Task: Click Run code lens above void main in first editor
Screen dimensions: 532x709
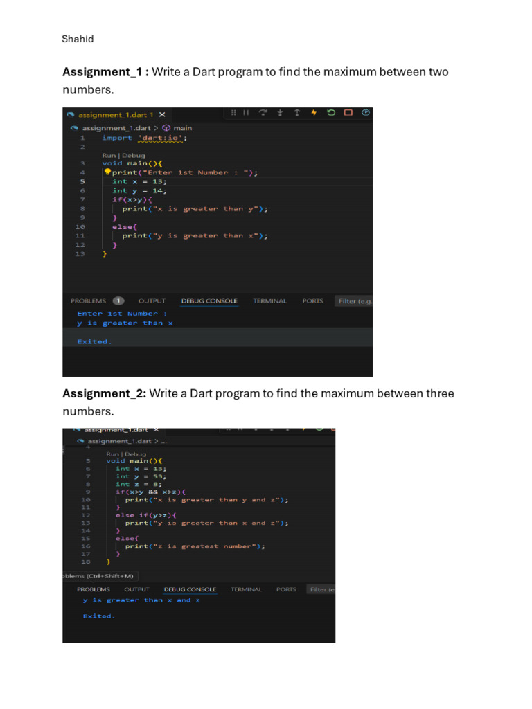Action: point(109,155)
